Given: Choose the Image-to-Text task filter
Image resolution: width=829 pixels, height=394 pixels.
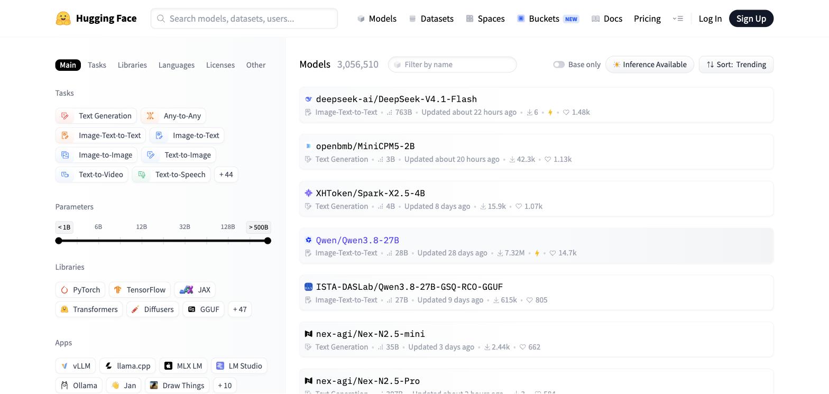Looking at the screenshot, I should [x=187, y=135].
